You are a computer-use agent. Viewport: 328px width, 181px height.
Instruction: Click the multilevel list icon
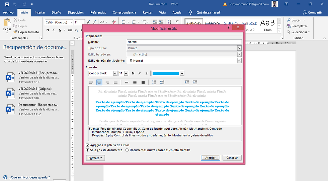click(x=144, y=22)
